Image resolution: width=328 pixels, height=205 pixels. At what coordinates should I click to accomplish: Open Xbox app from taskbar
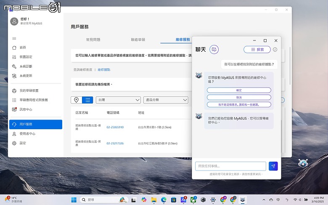[x=193, y=200]
